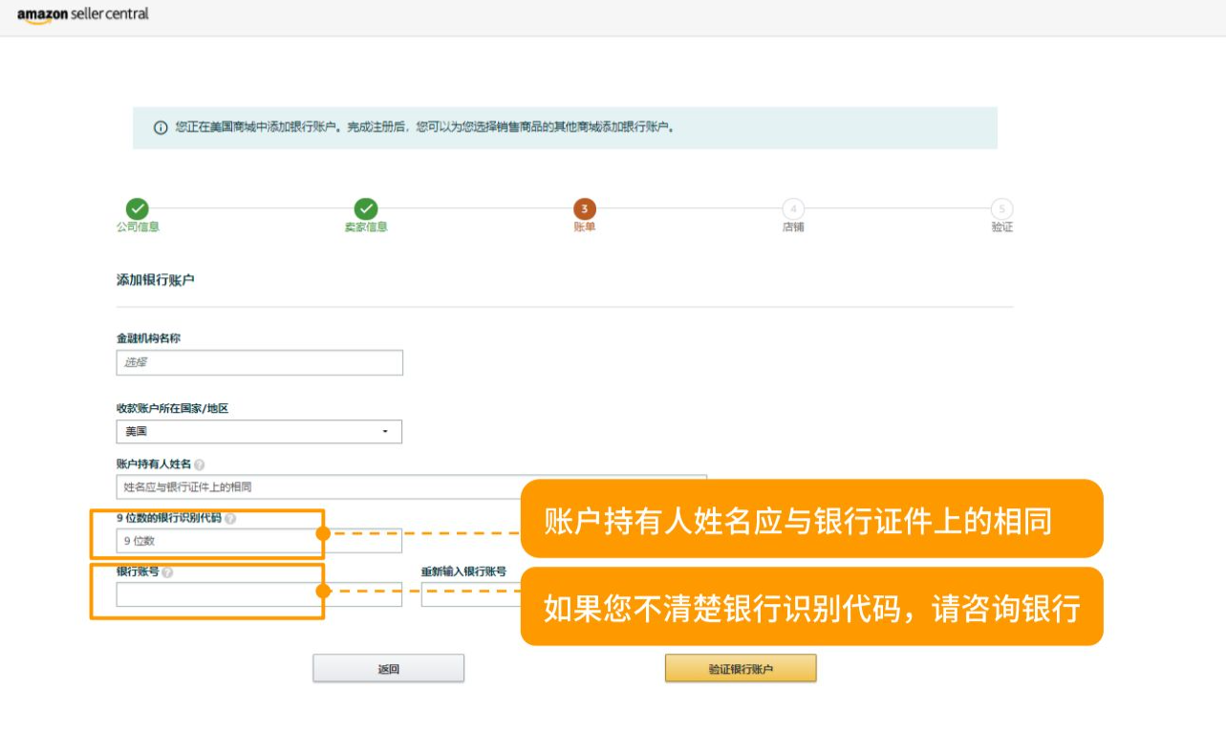This screenshot has height=754, width=1226.
Task: Open the 收款账户所在国家/地区 dropdown showing 美国
Action: (259, 431)
